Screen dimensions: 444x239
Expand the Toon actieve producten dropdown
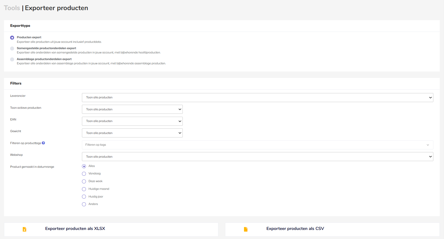132,109
